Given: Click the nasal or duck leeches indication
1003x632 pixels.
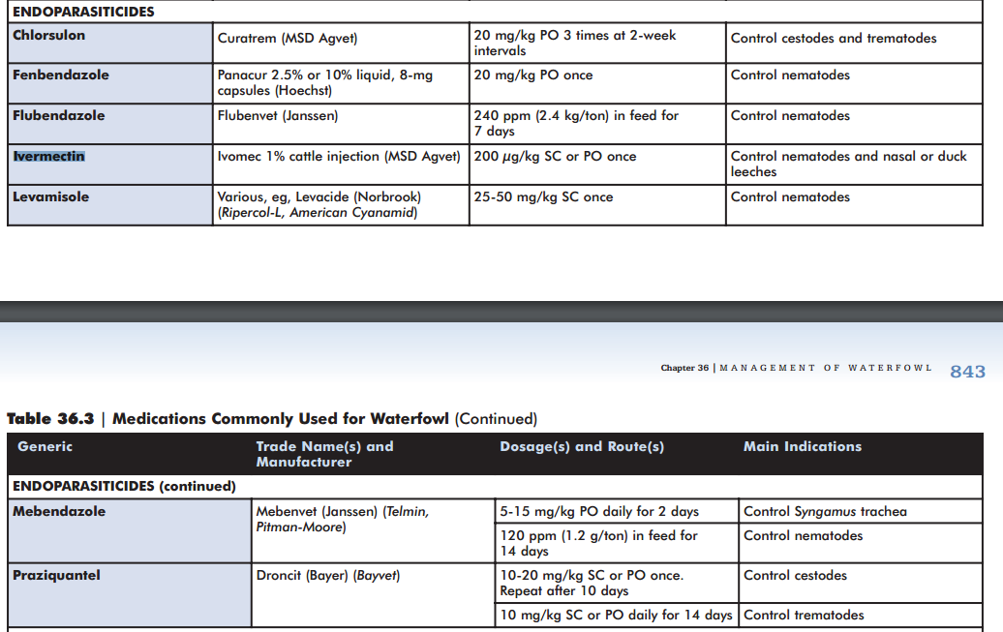Looking at the screenshot, I should coord(848,164).
